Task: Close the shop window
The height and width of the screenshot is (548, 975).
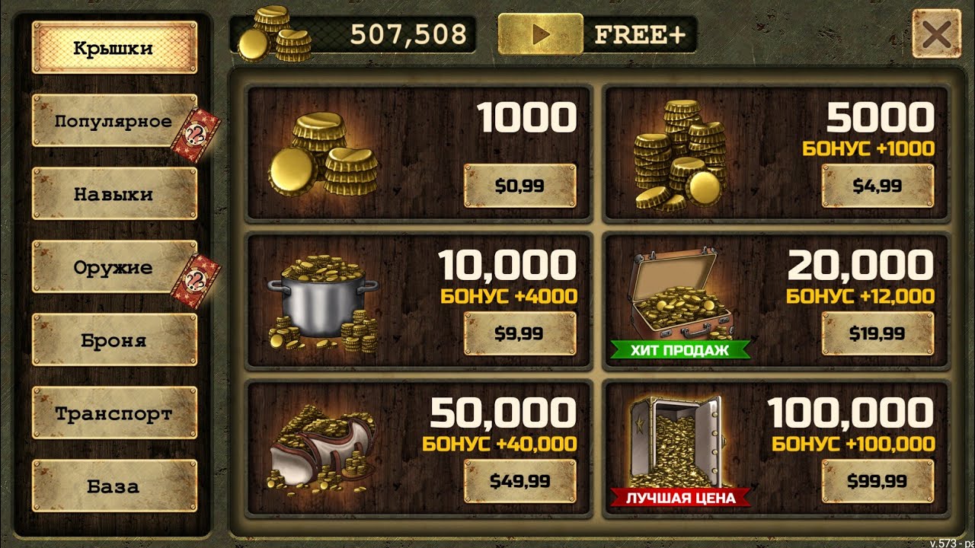Action: (936, 34)
